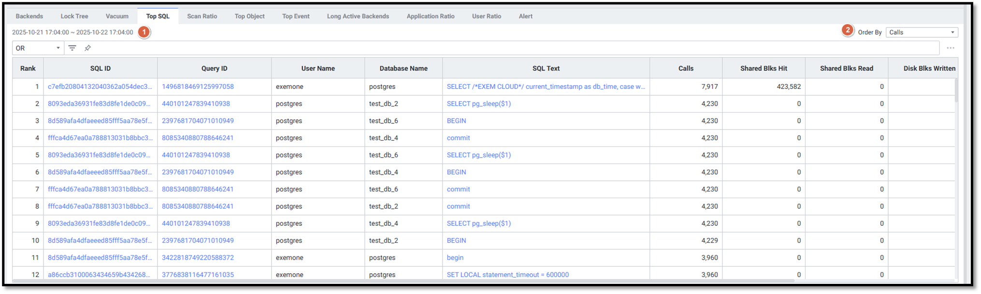The image size is (981, 294).
Task: Sort by the Calls column header
Action: point(685,68)
